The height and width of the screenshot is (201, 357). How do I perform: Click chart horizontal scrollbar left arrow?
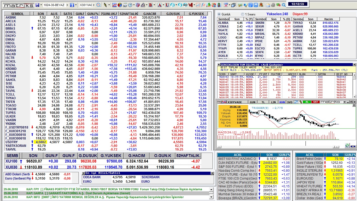point(219,147)
